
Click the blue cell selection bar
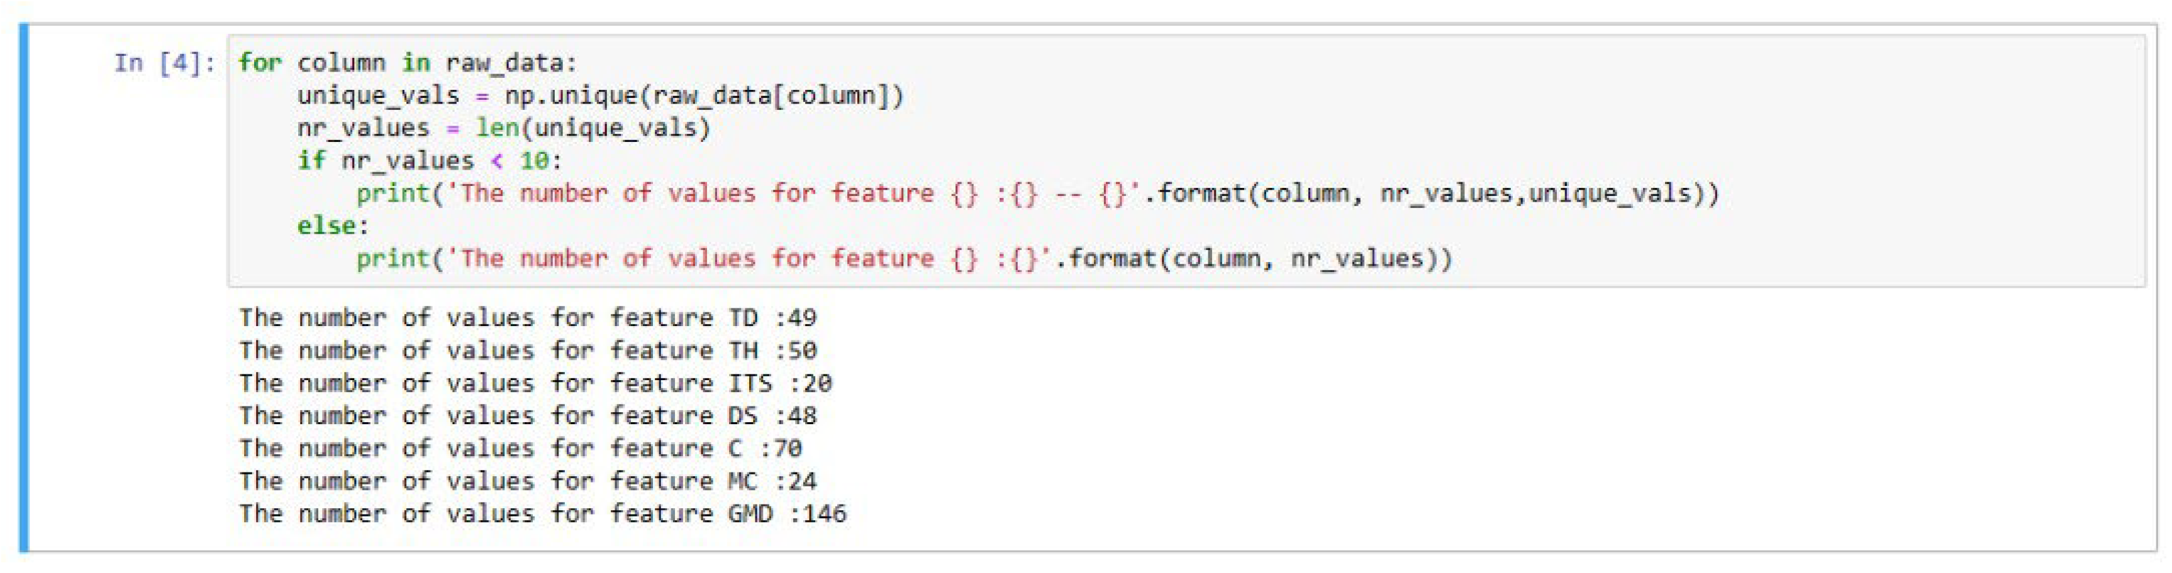pyautogui.click(x=25, y=286)
